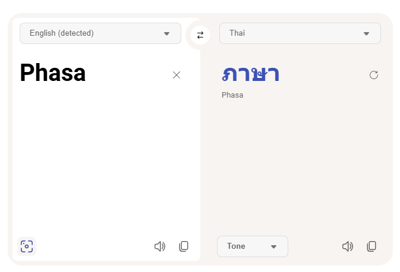Swap source and target languages
Viewport: 400px width, 272px height.
point(200,35)
